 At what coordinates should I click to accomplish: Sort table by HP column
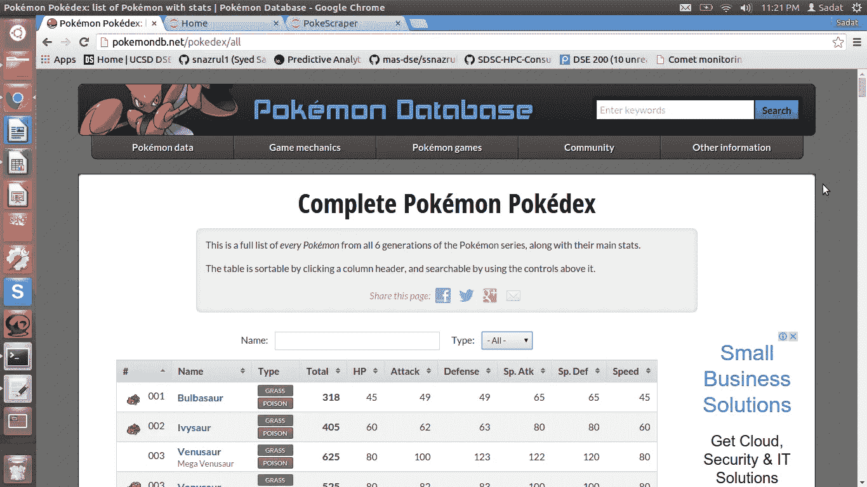pyautogui.click(x=365, y=371)
